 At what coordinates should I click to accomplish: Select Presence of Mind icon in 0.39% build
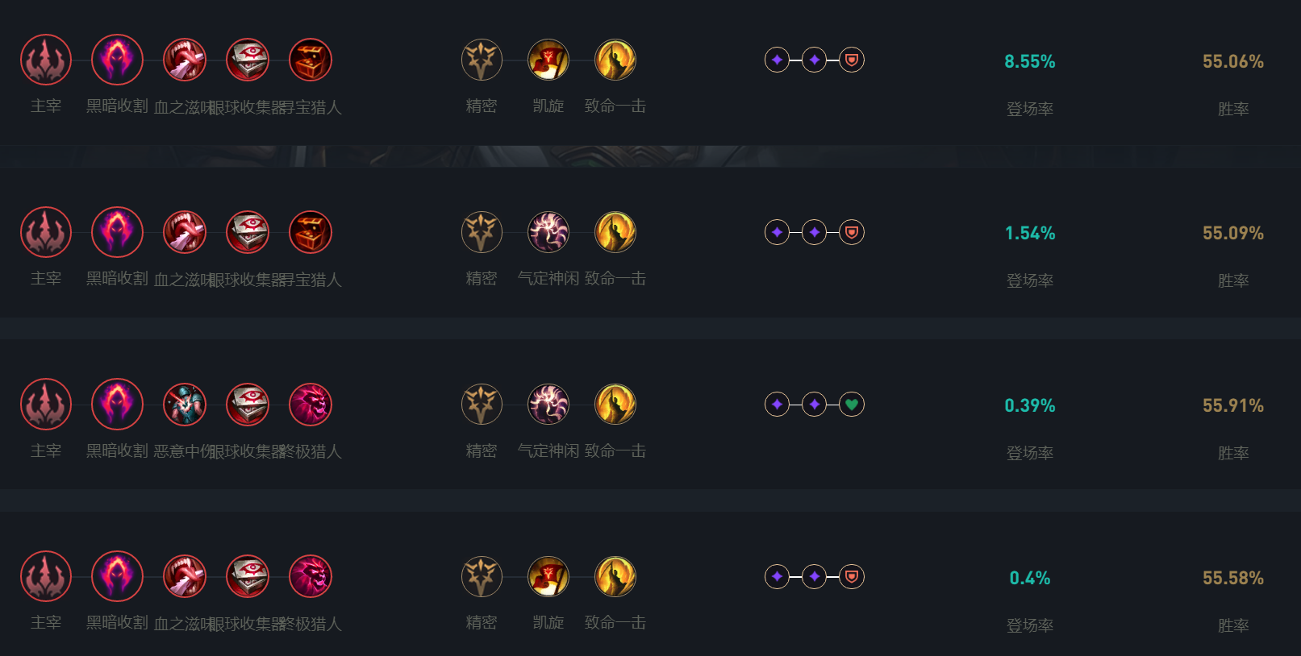(x=548, y=405)
